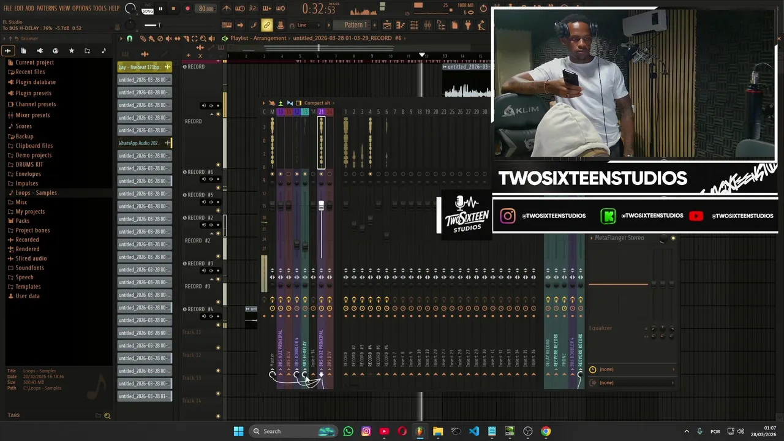This screenshot has width=784, height=441.
Task: Toggle the metronome icon
Action: pyautogui.click(x=227, y=9)
